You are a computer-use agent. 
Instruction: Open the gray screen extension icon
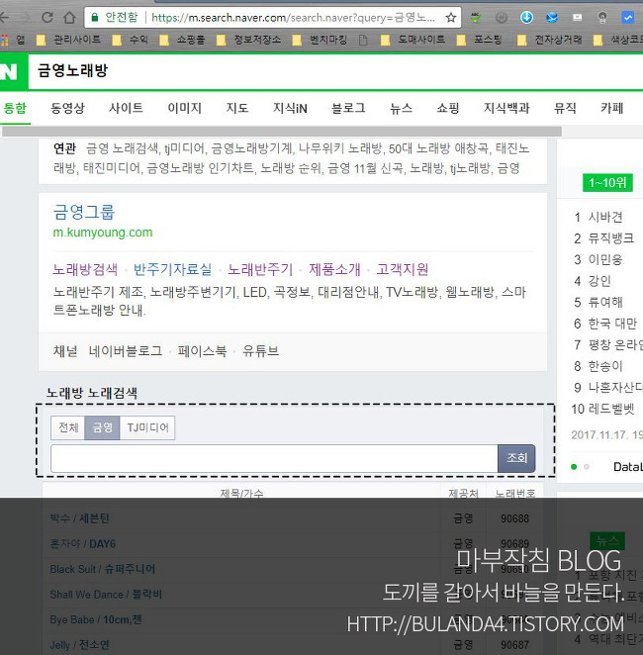click(x=578, y=17)
